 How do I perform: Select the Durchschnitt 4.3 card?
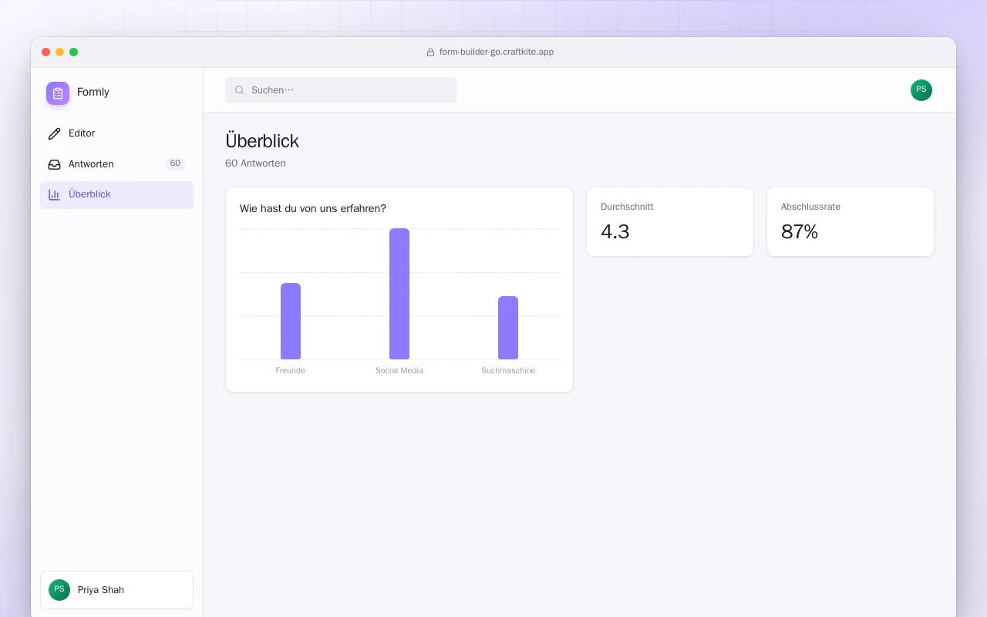tap(670, 222)
